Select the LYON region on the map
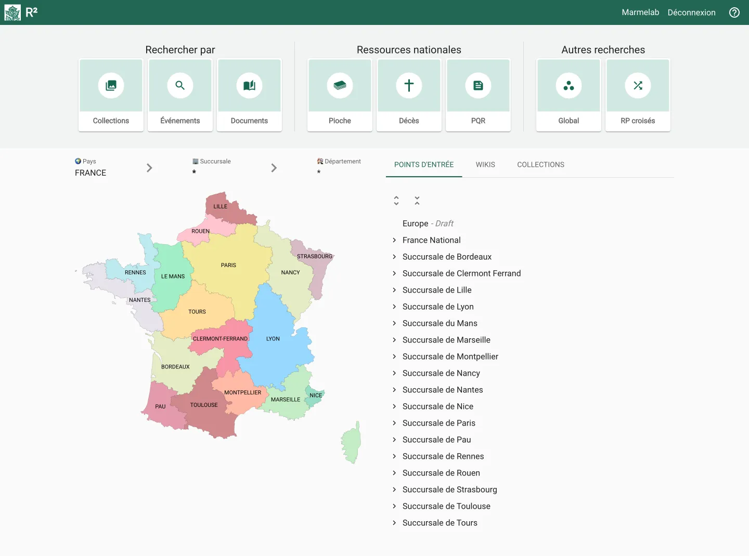Viewport: 749px width, 556px height. 273,338
